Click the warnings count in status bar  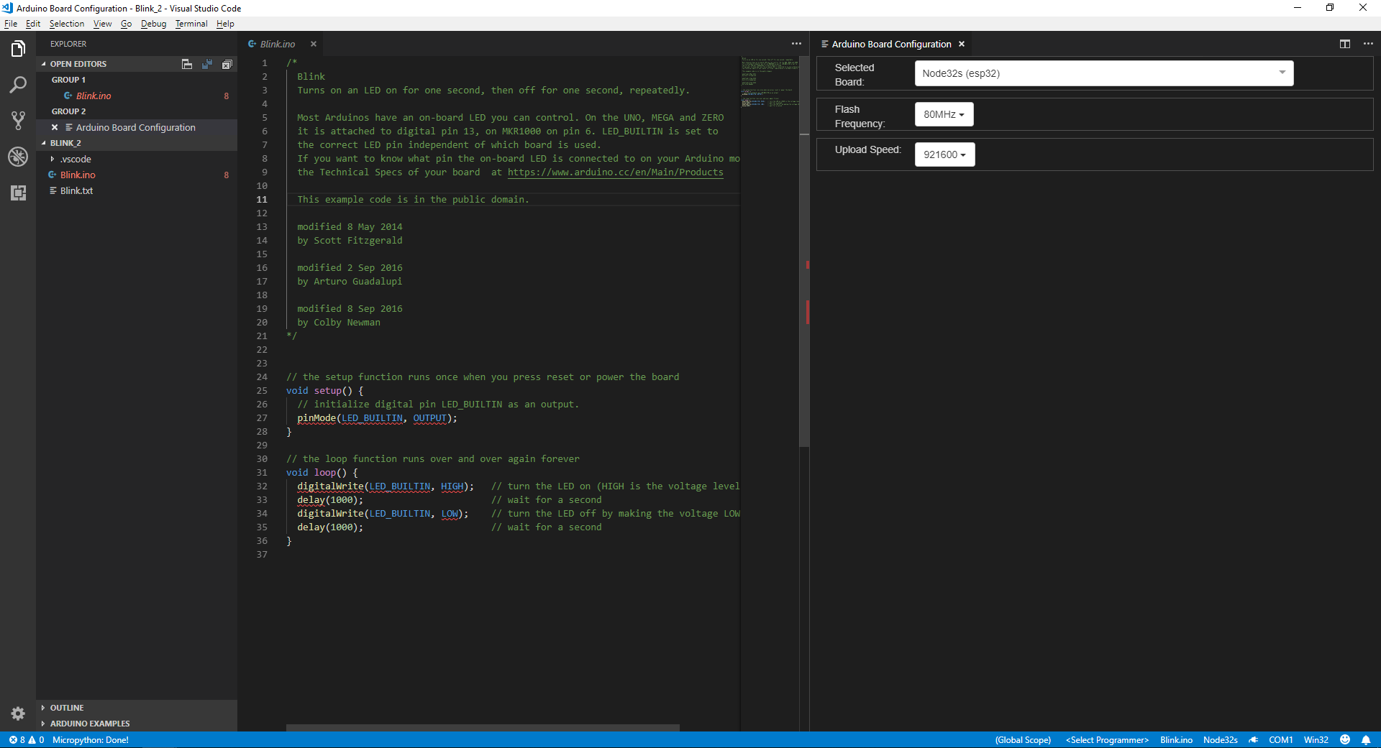tap(36, 740)
